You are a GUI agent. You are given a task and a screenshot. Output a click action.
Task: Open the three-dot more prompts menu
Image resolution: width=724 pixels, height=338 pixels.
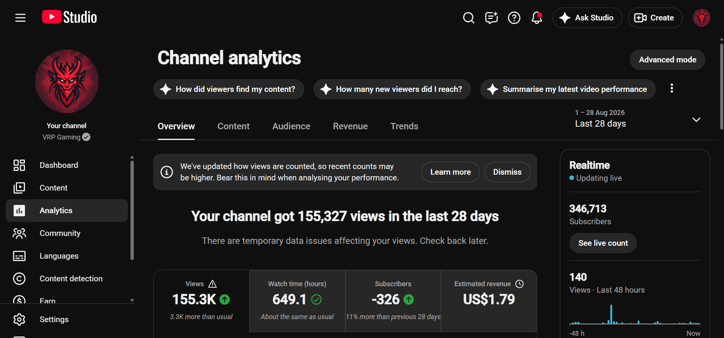pyautogui.click(x=672, y=88)
